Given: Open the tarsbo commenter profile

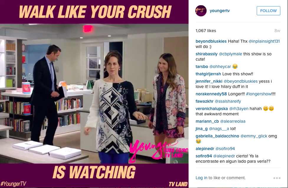Looking at the screenshot, I should tap(202, 66).
